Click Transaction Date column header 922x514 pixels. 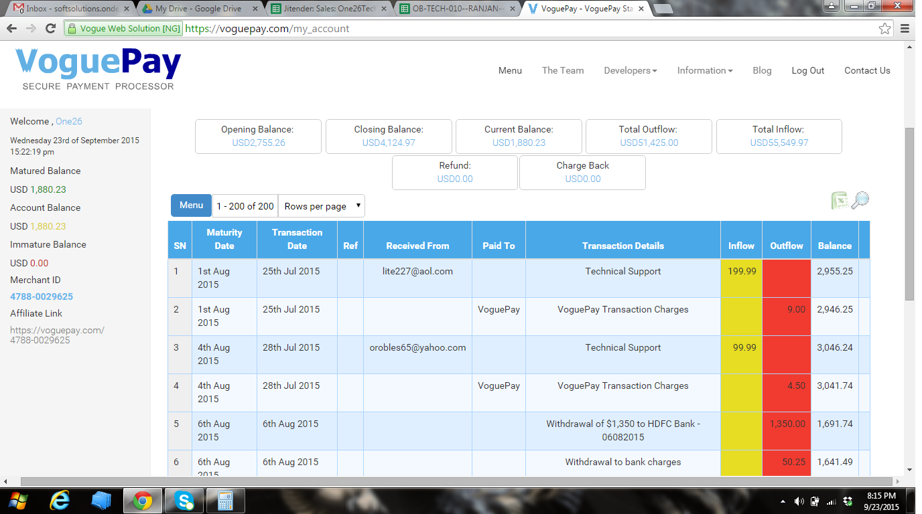click(x=298, y=240)
